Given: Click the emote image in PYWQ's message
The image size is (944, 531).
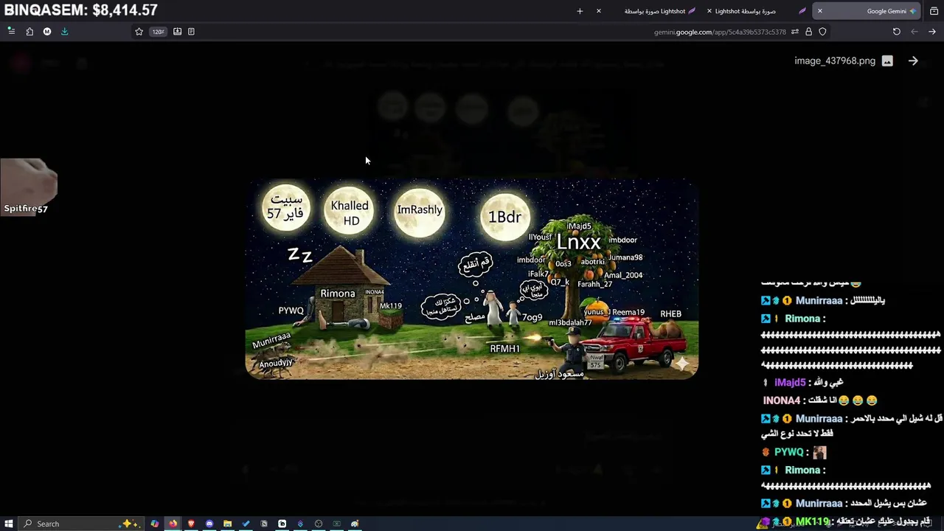Looking at the screenshot, I should (x=819, y=452).
